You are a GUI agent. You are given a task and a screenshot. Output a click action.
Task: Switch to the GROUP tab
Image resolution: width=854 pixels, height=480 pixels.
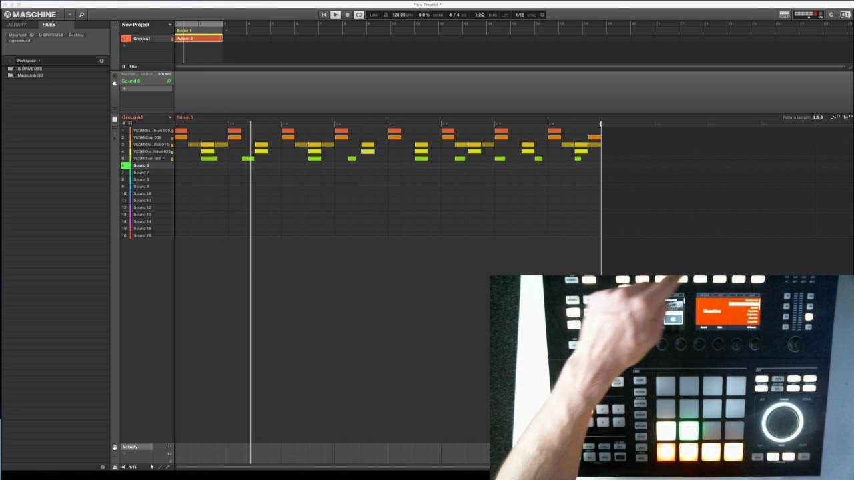pyautogui.click(x=147, y=74)
